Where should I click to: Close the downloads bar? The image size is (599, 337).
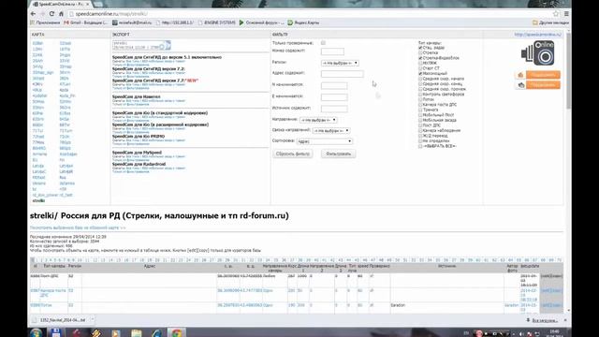click(x=565, y=320)
